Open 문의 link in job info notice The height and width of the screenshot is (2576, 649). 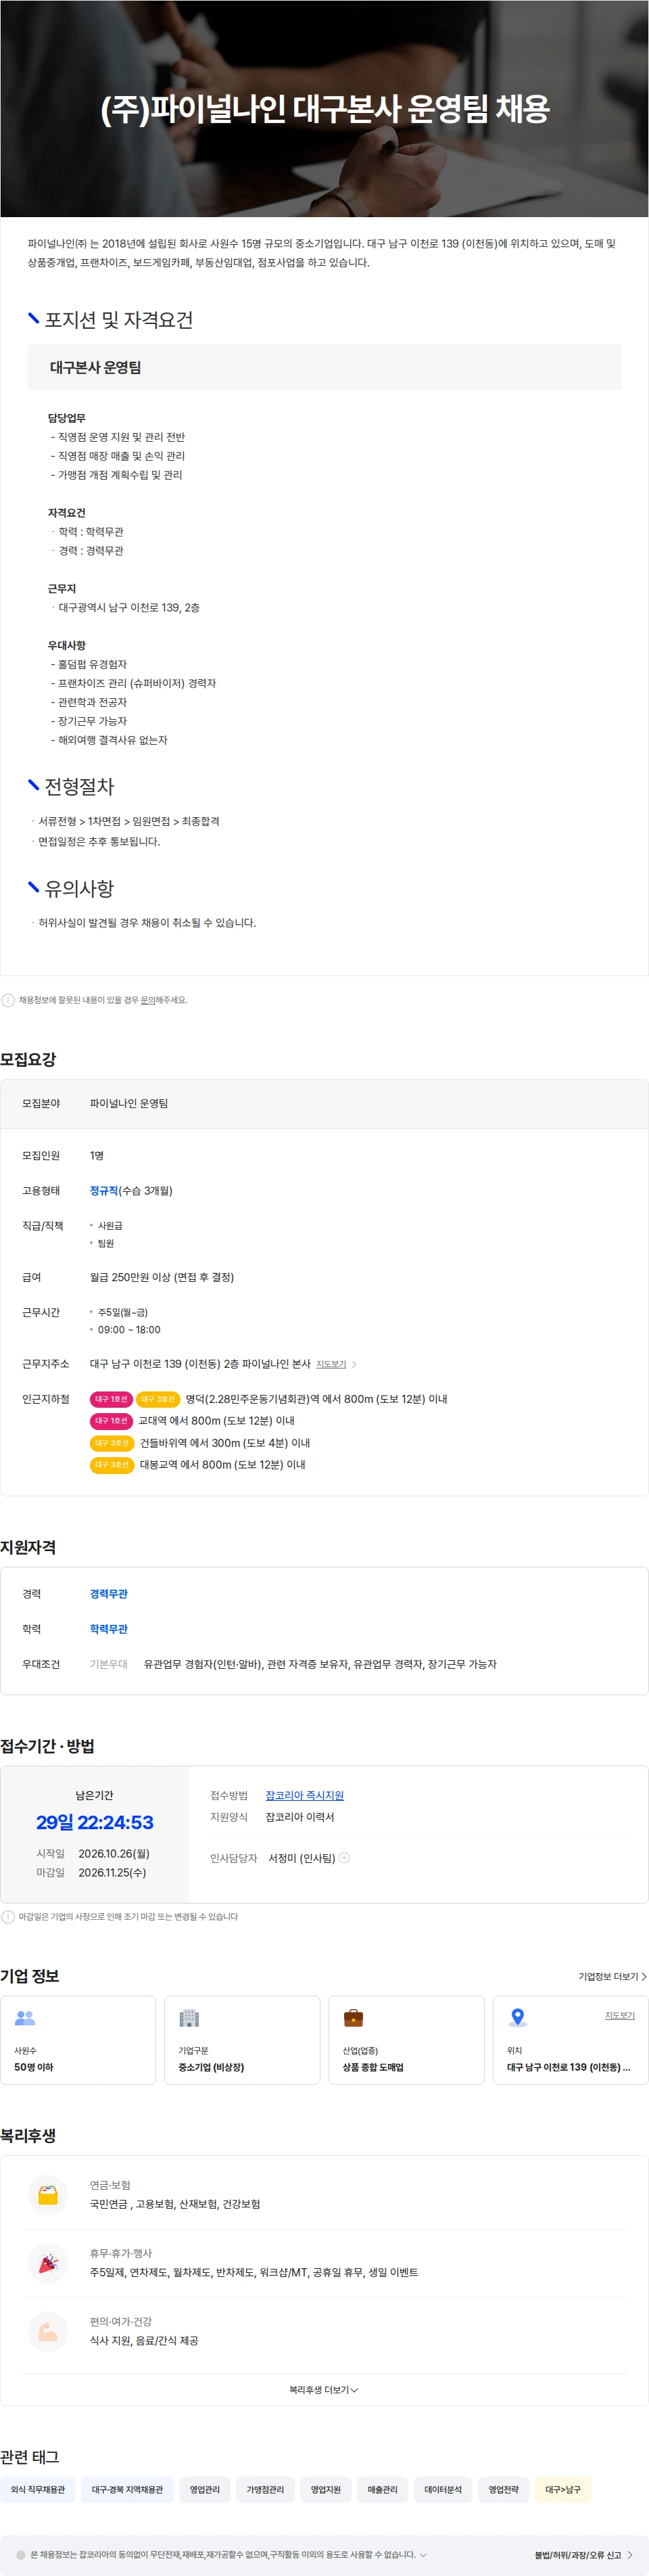147,1000
